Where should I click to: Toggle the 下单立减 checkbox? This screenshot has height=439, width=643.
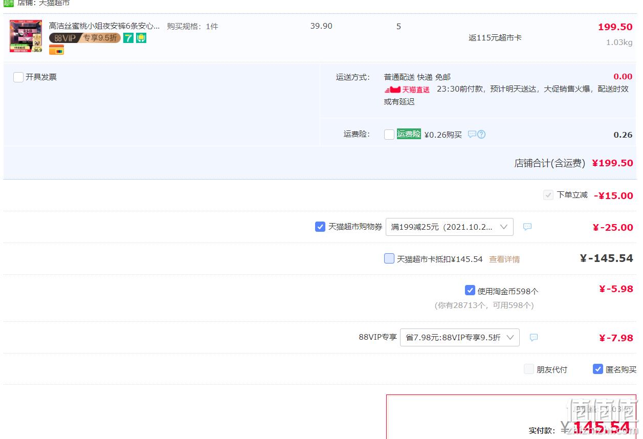click(548, 195)
